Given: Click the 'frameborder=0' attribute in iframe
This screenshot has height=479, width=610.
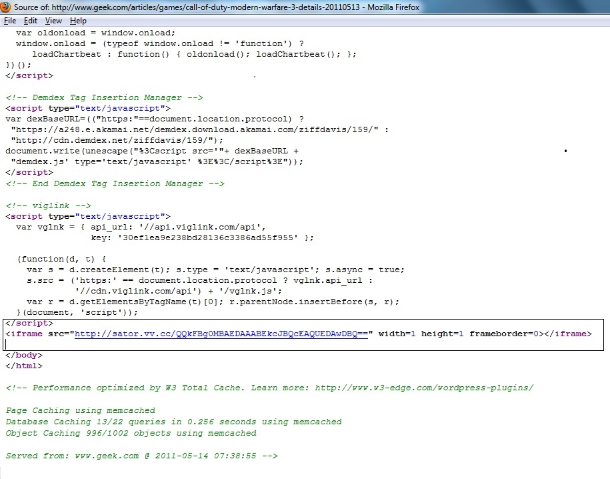Looking at the screenshot, I should tap(504, 334).
